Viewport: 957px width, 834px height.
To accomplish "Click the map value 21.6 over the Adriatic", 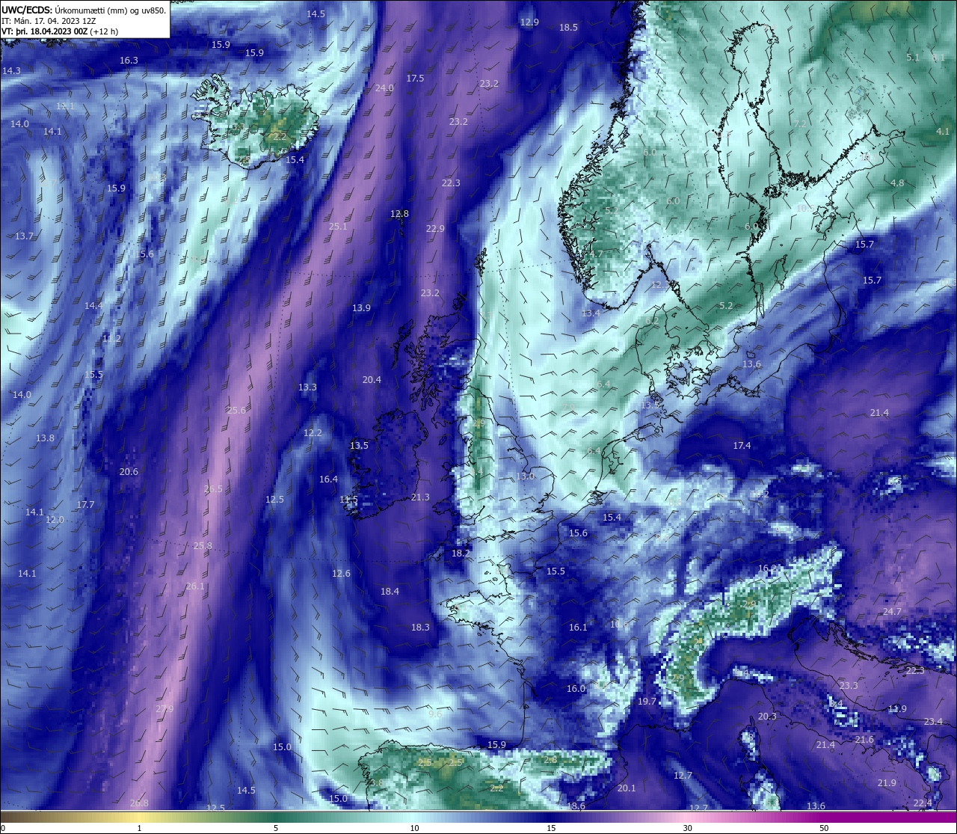I will tap(864, 740).
